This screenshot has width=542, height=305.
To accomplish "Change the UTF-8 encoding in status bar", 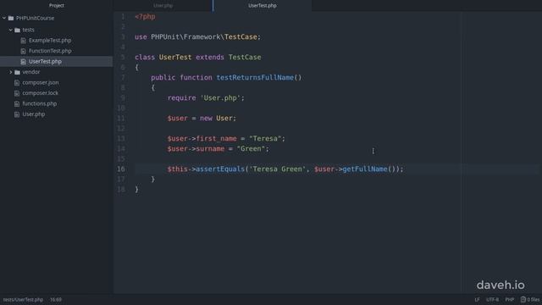I will pos(492,299).
